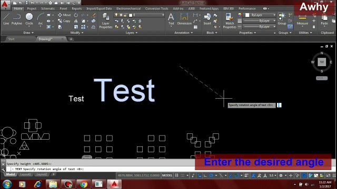Toggle group selection on/off button
This screenshot has height=189, width=337.
(x=290, y=27)
